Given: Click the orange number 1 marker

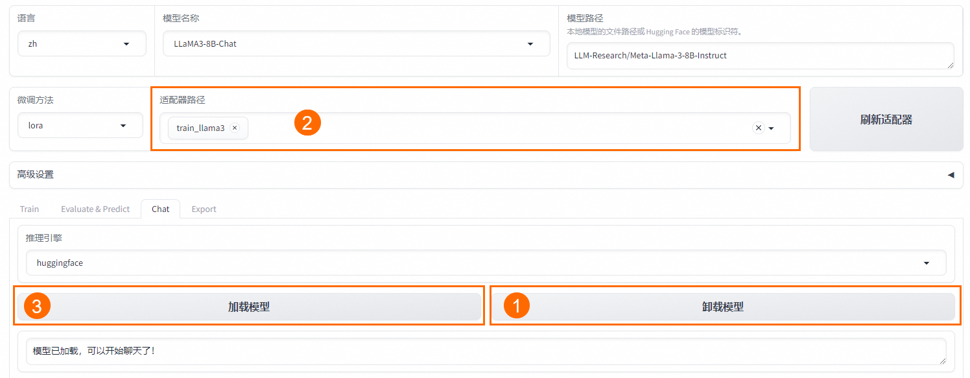Looking at the screenshot, I should [x=517, y=305].
